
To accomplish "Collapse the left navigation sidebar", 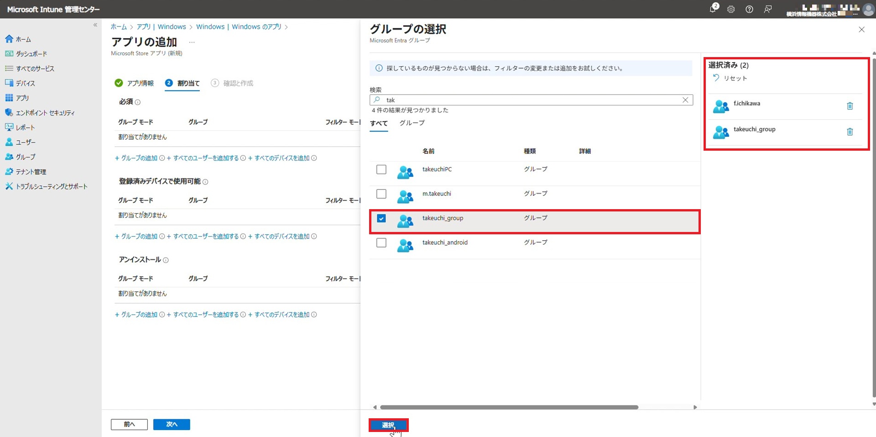I will point(95,25).
